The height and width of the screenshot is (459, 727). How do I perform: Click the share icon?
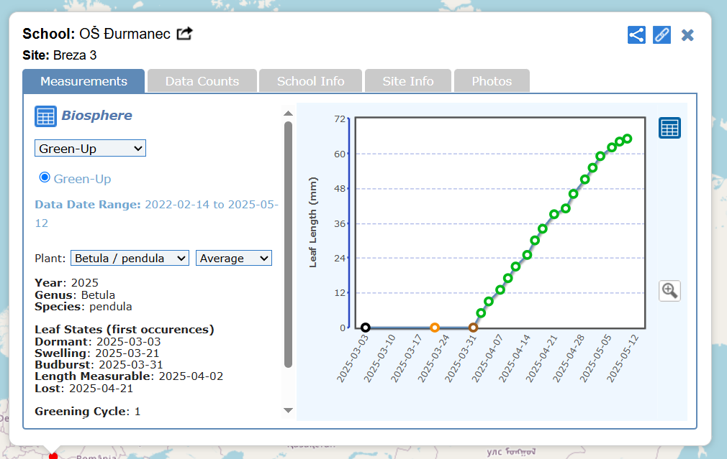(636, 35)
